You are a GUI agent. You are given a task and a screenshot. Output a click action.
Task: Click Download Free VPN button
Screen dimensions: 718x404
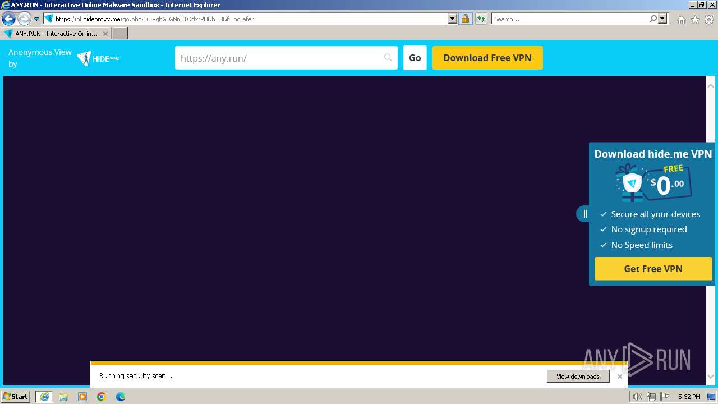[487, 58]
